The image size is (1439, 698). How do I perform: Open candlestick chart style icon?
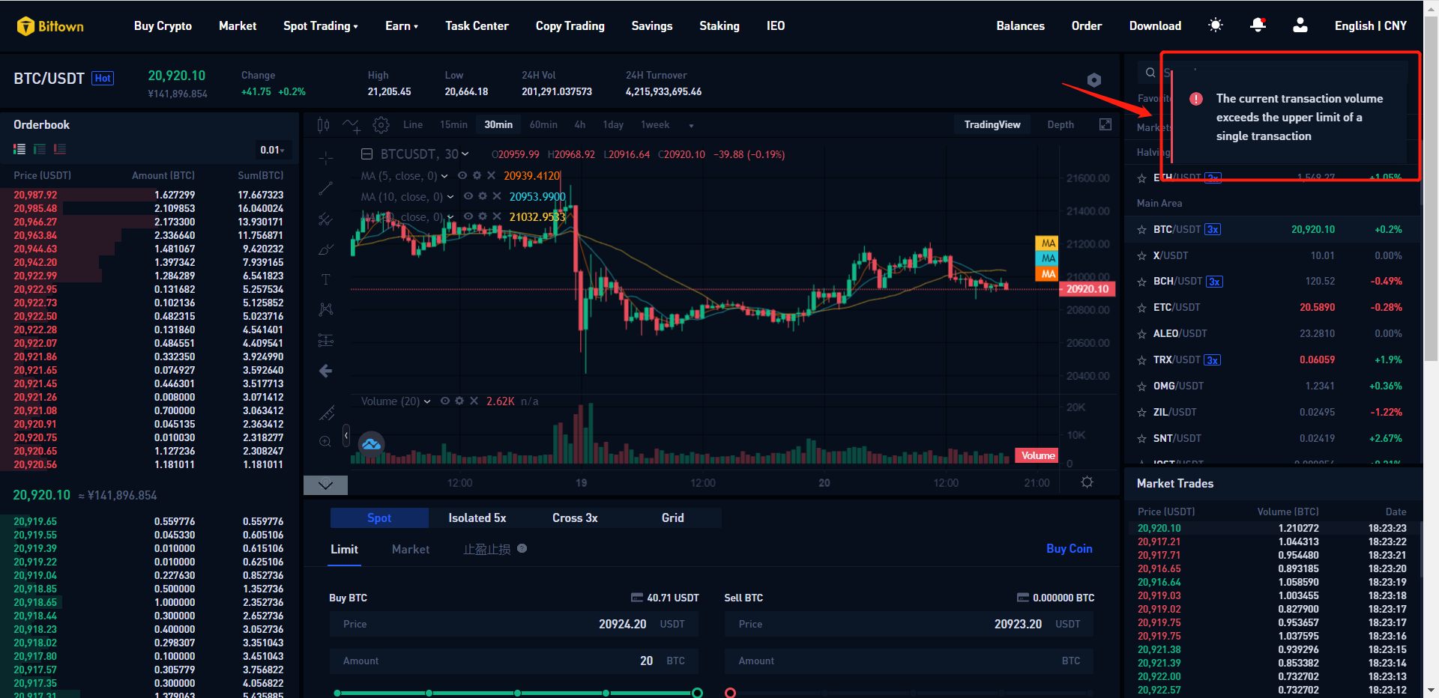coord(323,125)
